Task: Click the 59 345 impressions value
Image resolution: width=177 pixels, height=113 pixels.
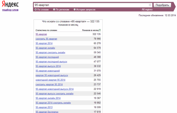Action: [97, 53]
